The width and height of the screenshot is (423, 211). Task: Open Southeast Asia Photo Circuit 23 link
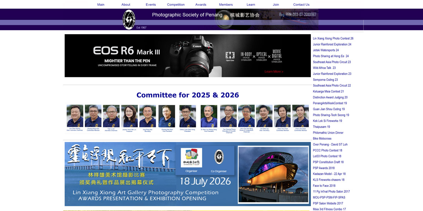pos(332,62)
